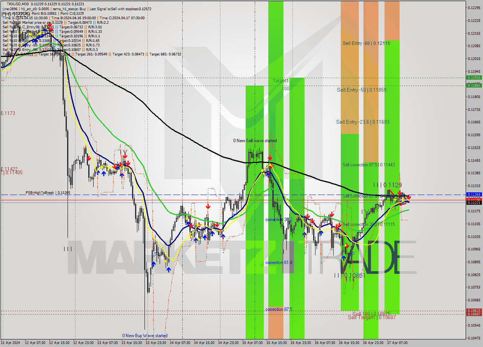Click the 0.12085 price axis value
The width and height of the screenshot is (483, 347).
point(474,46)
